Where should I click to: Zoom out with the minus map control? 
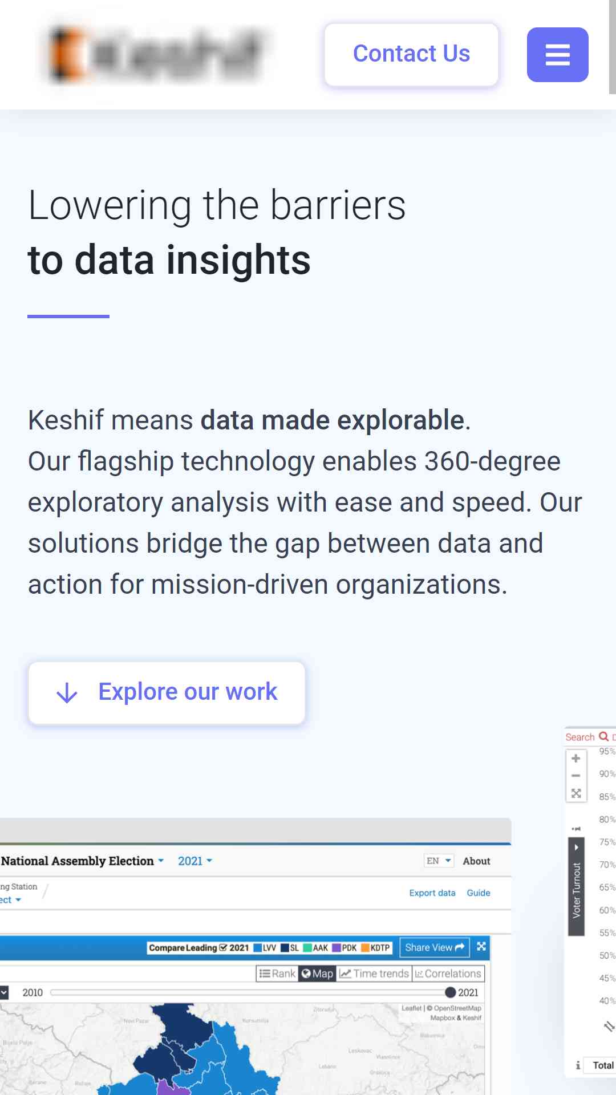click(576, 776)
